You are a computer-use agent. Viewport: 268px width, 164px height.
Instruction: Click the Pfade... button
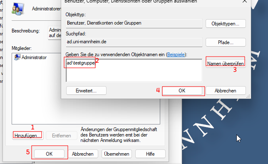coord(226,42)
